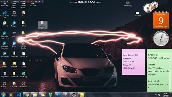Image resolution: width=172 pixels, height=97 pixels.
Task: Click 'KB2533623' on pink sticky note
Action: click(x=129, y=68)
